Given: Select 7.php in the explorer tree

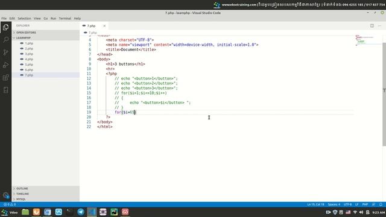Looking at the screenshot, I should (x=46, y=75).
